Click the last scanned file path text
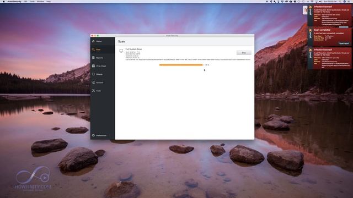 click(188, 59)
